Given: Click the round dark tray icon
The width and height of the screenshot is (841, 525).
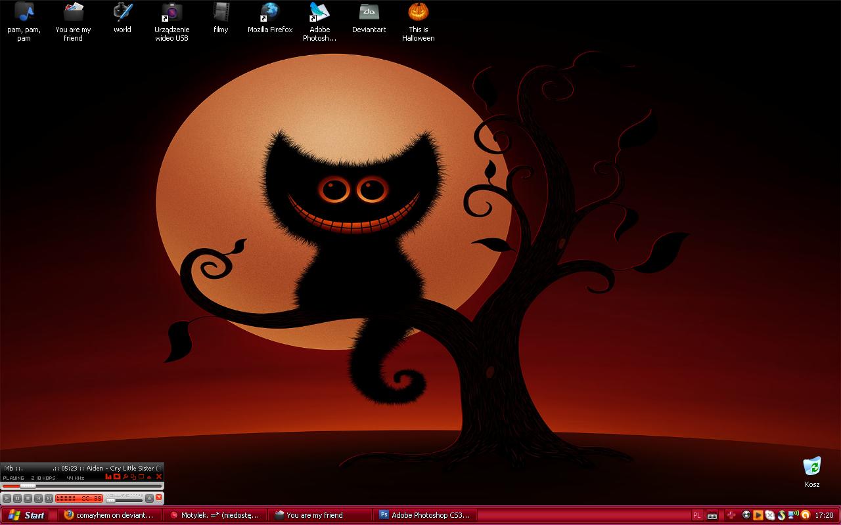Looking at the screenshot, I should (746, 515).
